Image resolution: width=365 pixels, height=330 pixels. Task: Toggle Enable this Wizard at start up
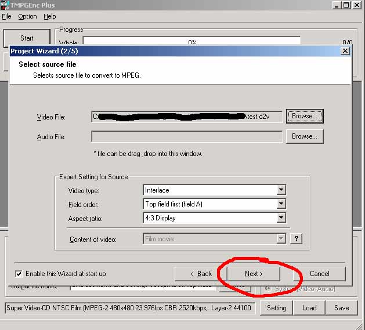tap(19, 274)
